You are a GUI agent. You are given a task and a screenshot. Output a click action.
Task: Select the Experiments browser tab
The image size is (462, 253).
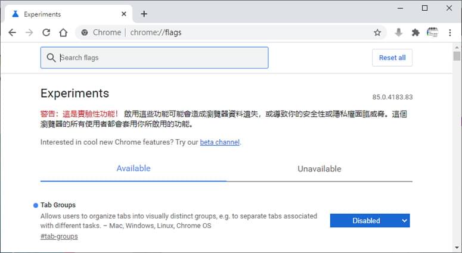click(x=69, y=14)
